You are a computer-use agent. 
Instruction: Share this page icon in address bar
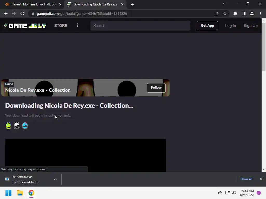click(x=217, y=13)
